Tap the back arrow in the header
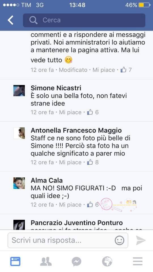The image size is (153, 272). click(10, 20)
